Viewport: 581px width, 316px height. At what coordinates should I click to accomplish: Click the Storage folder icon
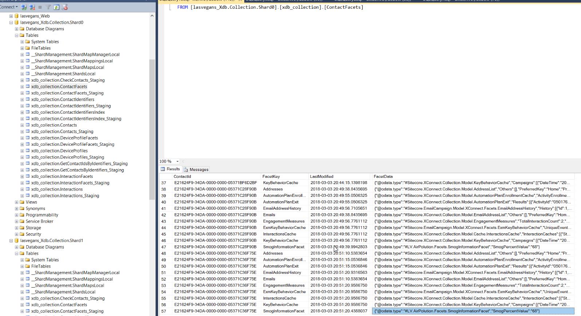(x=22, y=228)
